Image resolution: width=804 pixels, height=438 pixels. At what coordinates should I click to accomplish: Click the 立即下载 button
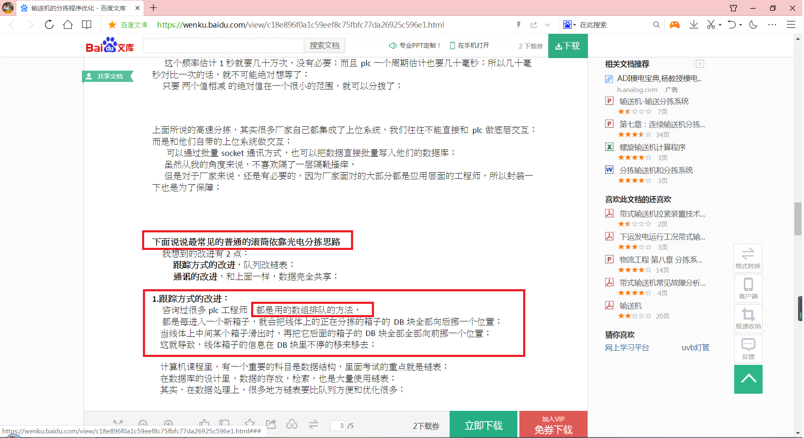pyautogui.click(x=483, y=425)
